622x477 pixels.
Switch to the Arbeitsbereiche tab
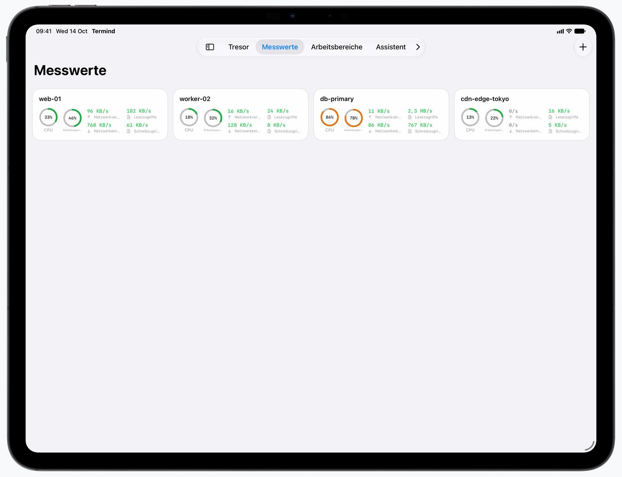(x=337, y=47)
